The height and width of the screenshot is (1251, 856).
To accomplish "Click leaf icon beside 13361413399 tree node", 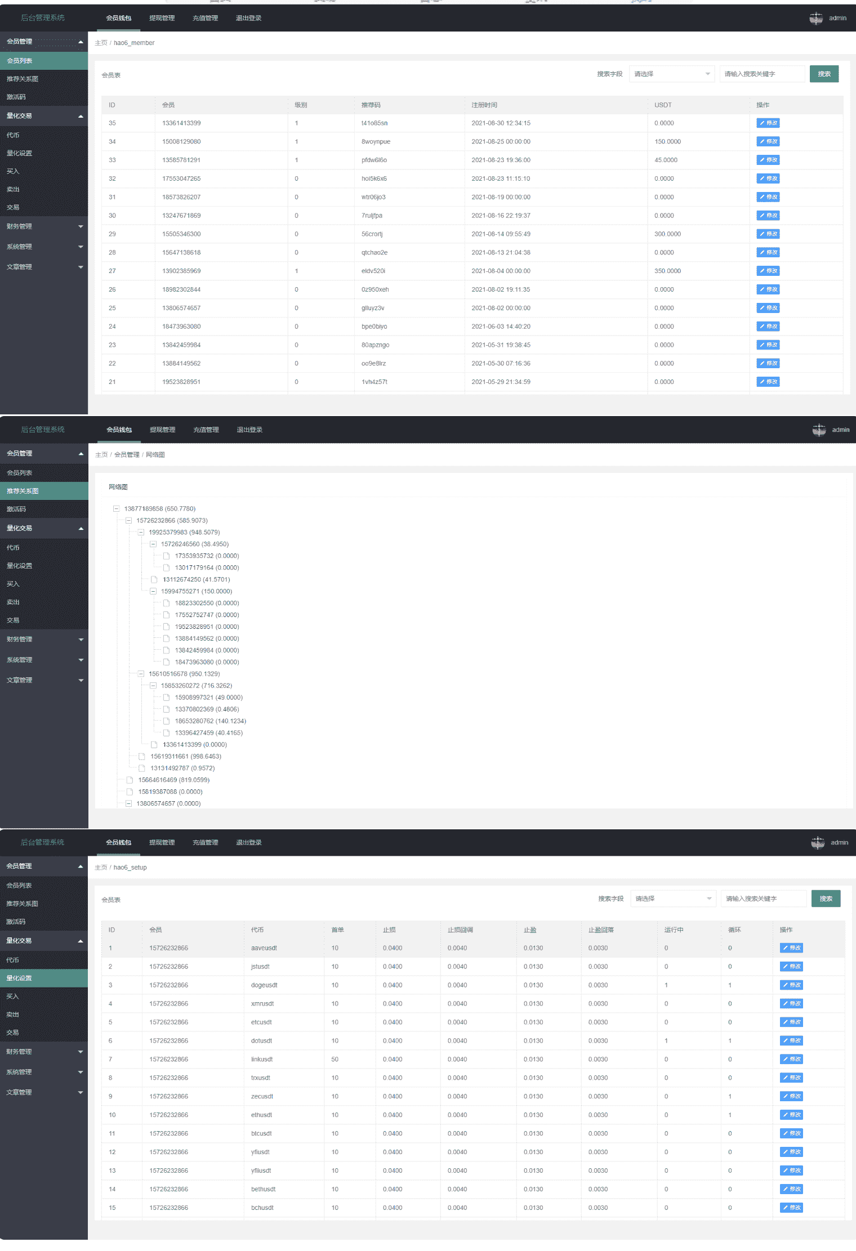I will click(154, 745).
